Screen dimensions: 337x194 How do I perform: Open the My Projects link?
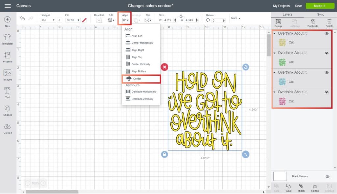coord(281,6)
